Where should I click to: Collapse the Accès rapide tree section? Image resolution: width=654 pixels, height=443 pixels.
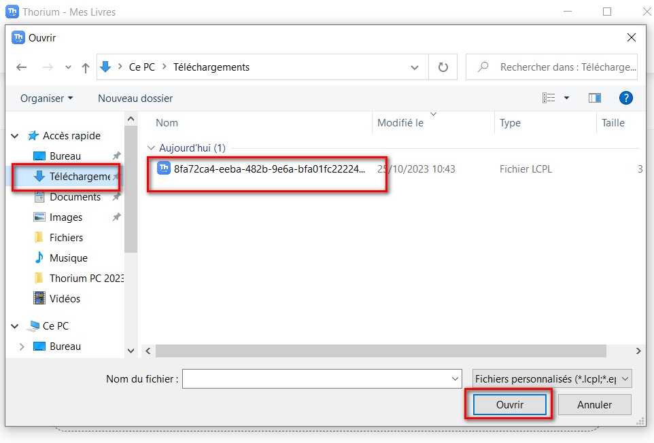click(15, 136)
